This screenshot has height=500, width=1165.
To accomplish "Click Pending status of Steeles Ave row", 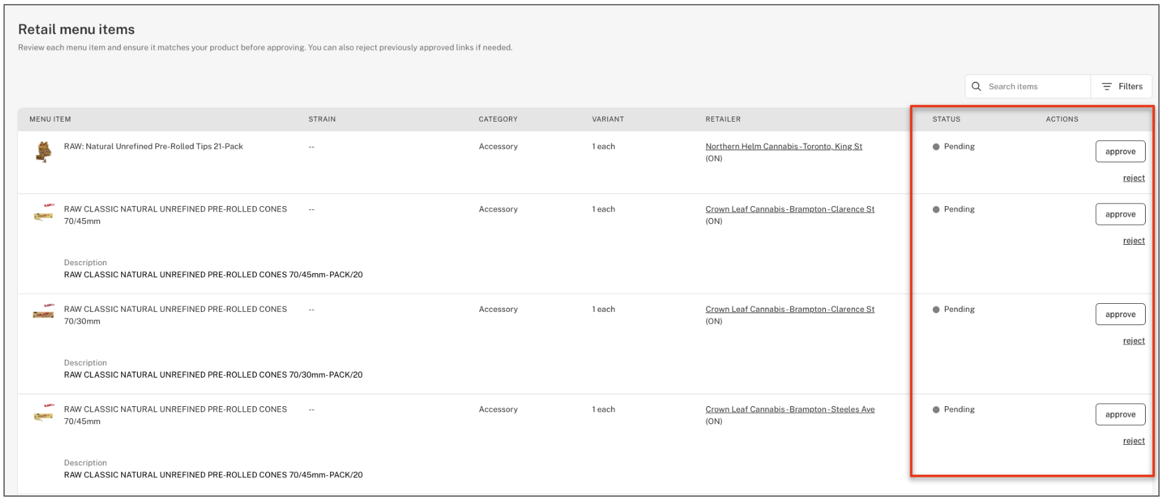I will click(x=953, y=410).
